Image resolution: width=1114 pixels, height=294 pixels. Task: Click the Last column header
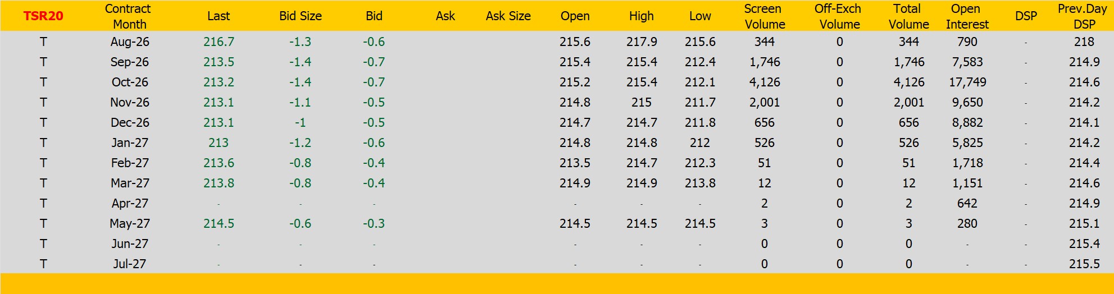[219, 16]
